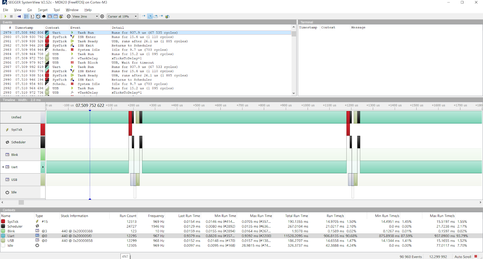Viewport: 483px width, 259px height.
Task: Click the red SysTick swatch in Contexts
Action: (3, 222)
